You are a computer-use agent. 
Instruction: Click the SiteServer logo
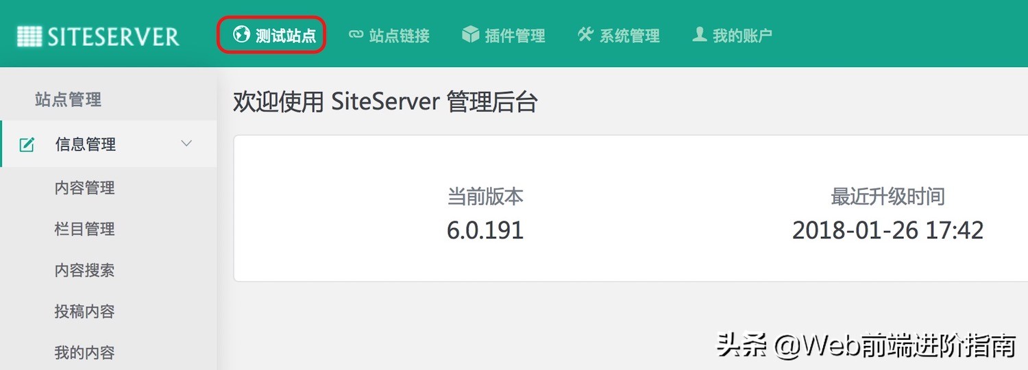(x=98, y=36)
